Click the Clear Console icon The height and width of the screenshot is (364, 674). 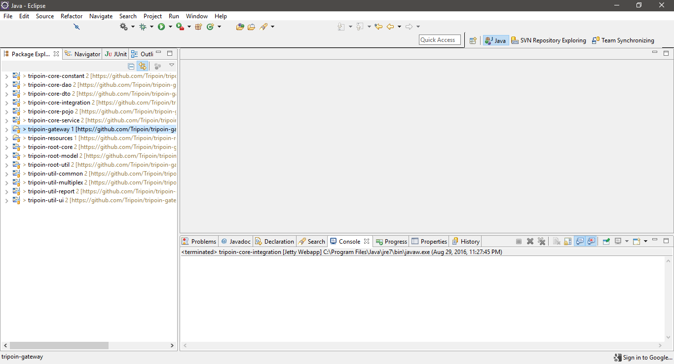tap(557, 241)
